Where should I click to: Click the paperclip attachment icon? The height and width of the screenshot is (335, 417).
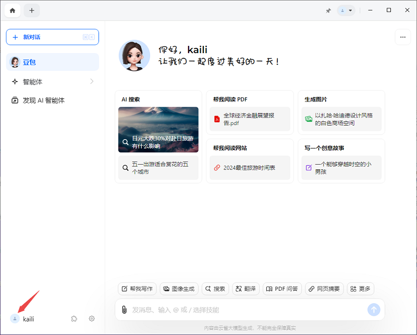click(124, 309)
